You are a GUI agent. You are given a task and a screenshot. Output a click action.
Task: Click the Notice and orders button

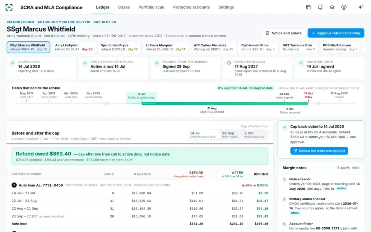[x=284, y=33]
